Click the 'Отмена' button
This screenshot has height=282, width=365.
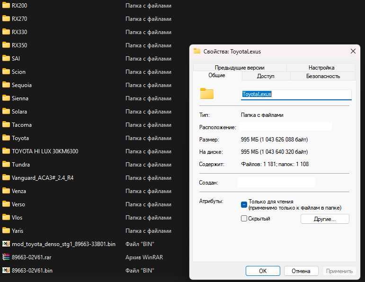coord(301,271)
